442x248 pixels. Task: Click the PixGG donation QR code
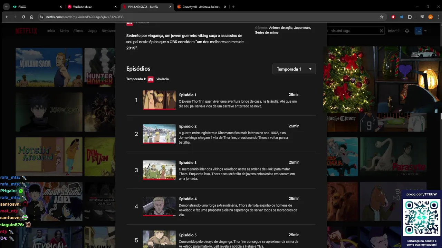pyautogui.click(x=421, y=218)
